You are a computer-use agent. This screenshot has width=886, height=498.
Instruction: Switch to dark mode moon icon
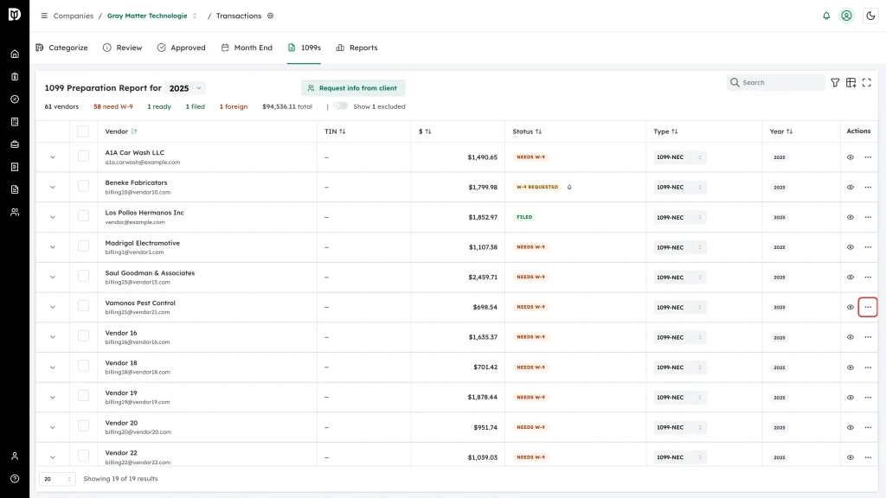pos(870,16)
